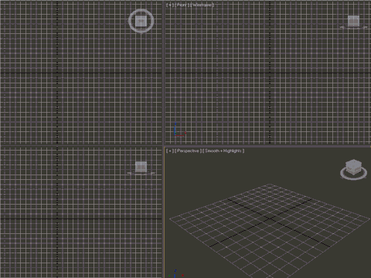Click left rotate arrow of Front viewport ViewCube
Screen dimensions: 371x278
coord(342,27)
